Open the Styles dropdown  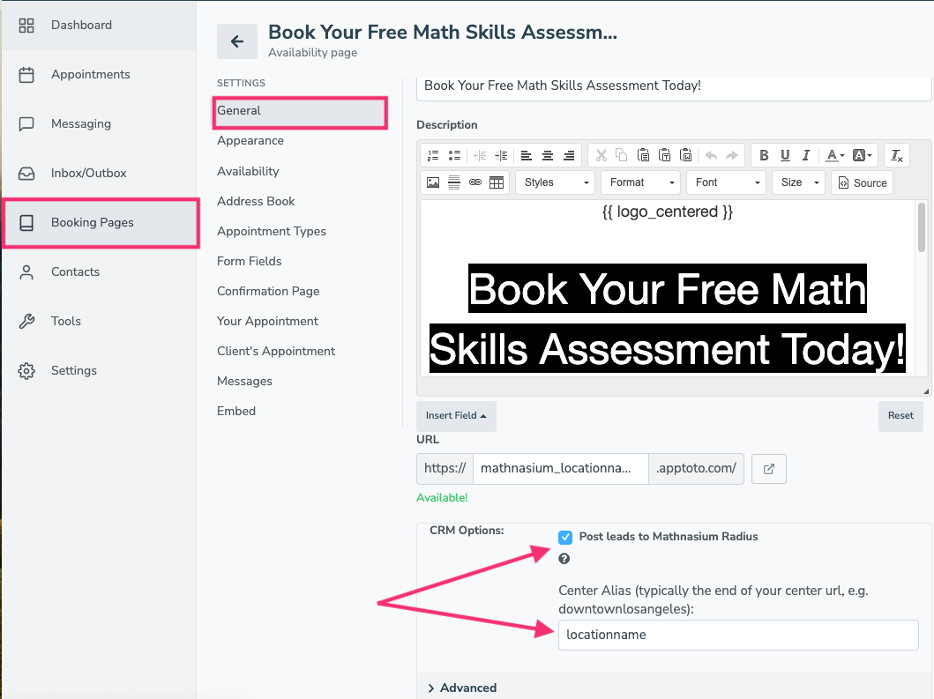[555, 182]
